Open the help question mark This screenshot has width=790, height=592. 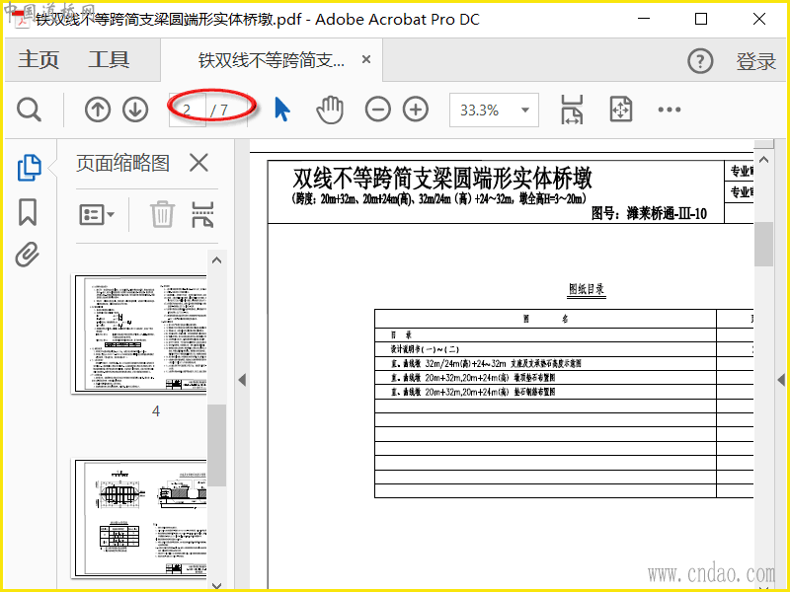point(700,61)
